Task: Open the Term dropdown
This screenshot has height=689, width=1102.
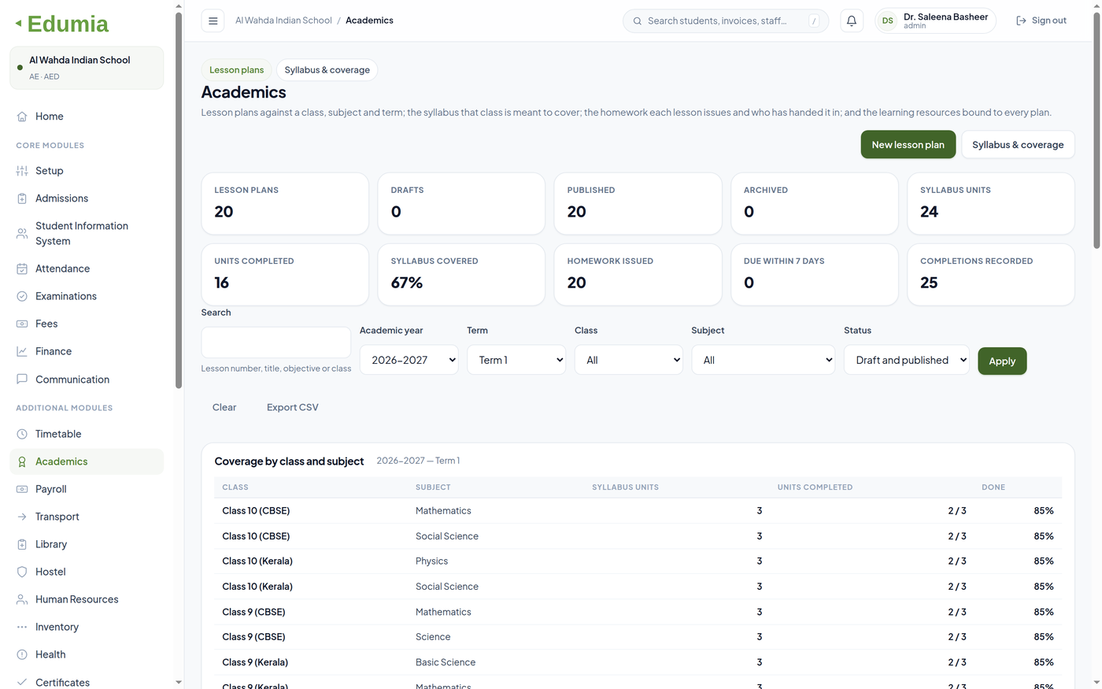Action: coord(516,360)
